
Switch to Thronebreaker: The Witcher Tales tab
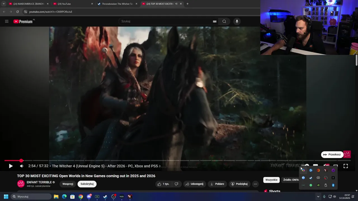[117, 4]
